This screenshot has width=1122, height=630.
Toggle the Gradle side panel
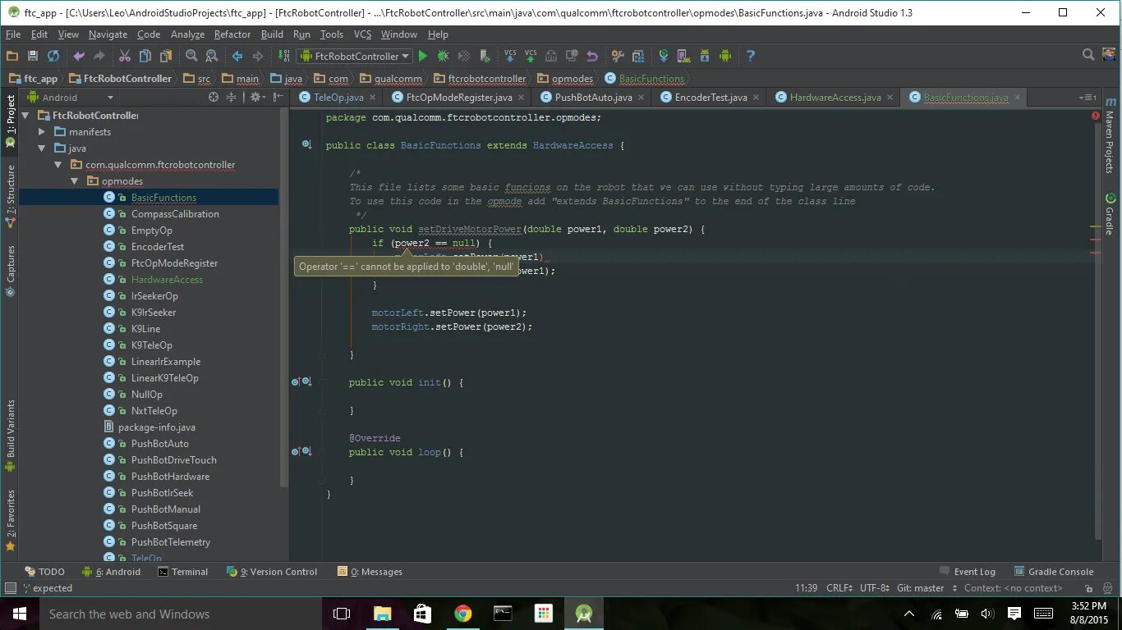tap(1111, 214)
